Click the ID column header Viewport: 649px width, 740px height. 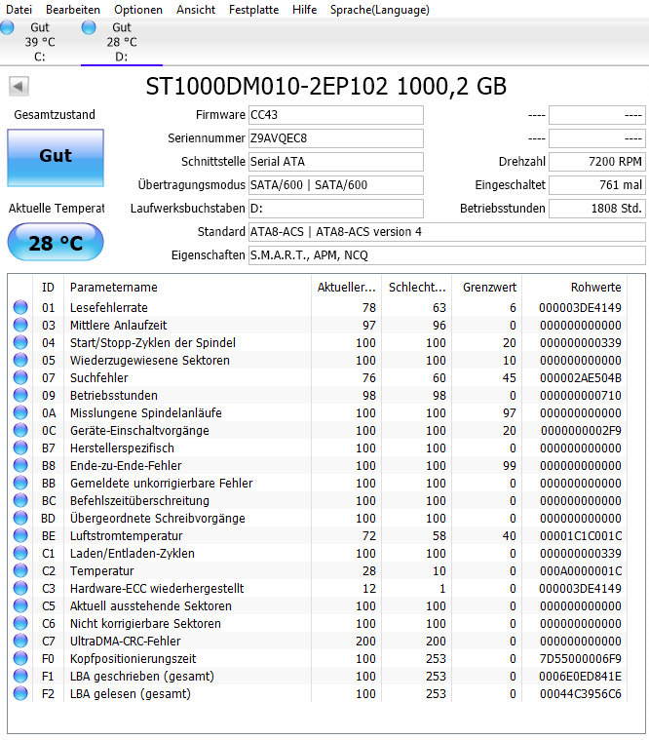point(48,288)
